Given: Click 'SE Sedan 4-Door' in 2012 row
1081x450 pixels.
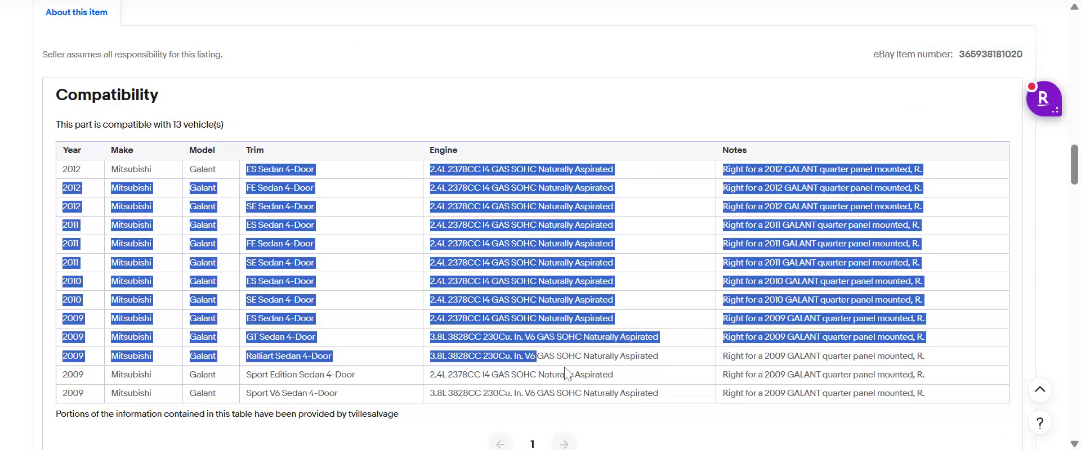Looking at the screenshot, I should tap(280, 206).
